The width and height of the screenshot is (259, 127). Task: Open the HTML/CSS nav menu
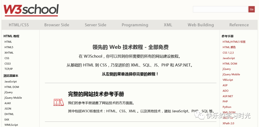pyautogui.click(x=19, y=25)
